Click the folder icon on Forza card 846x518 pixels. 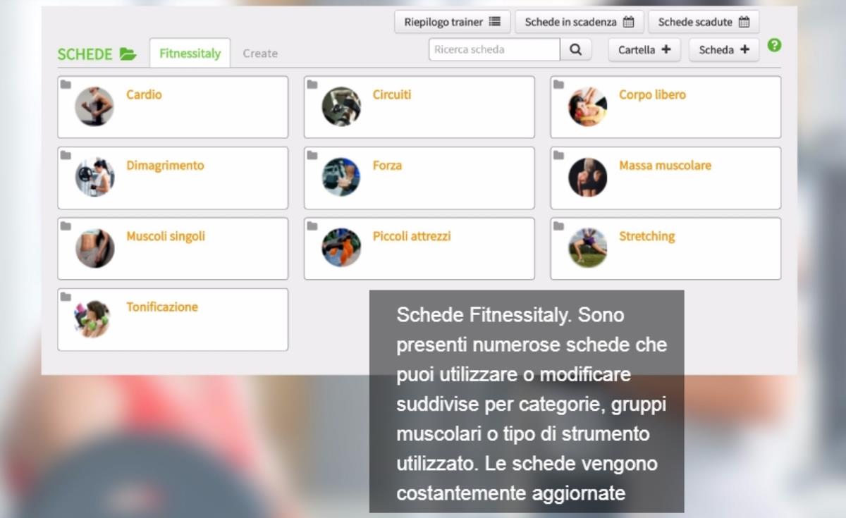point(312,155)
